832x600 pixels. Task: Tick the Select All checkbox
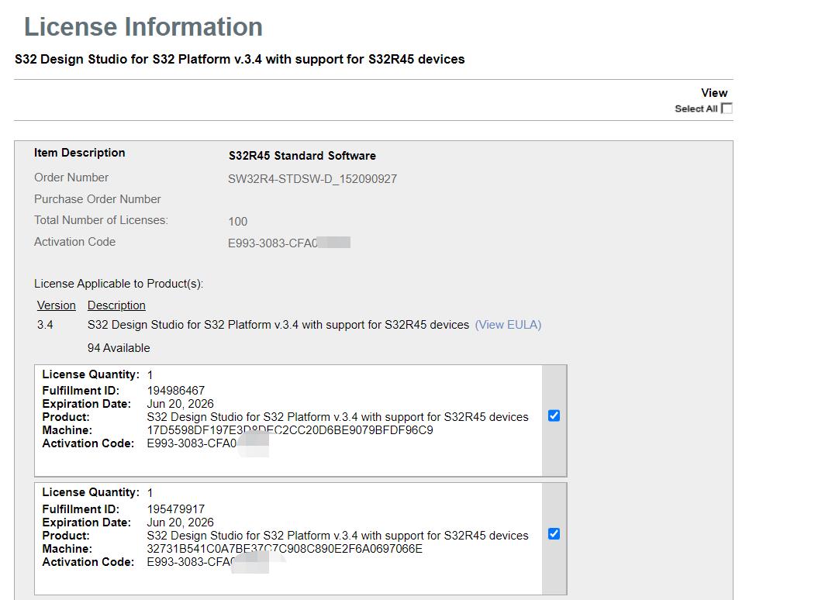pos(727,109)
